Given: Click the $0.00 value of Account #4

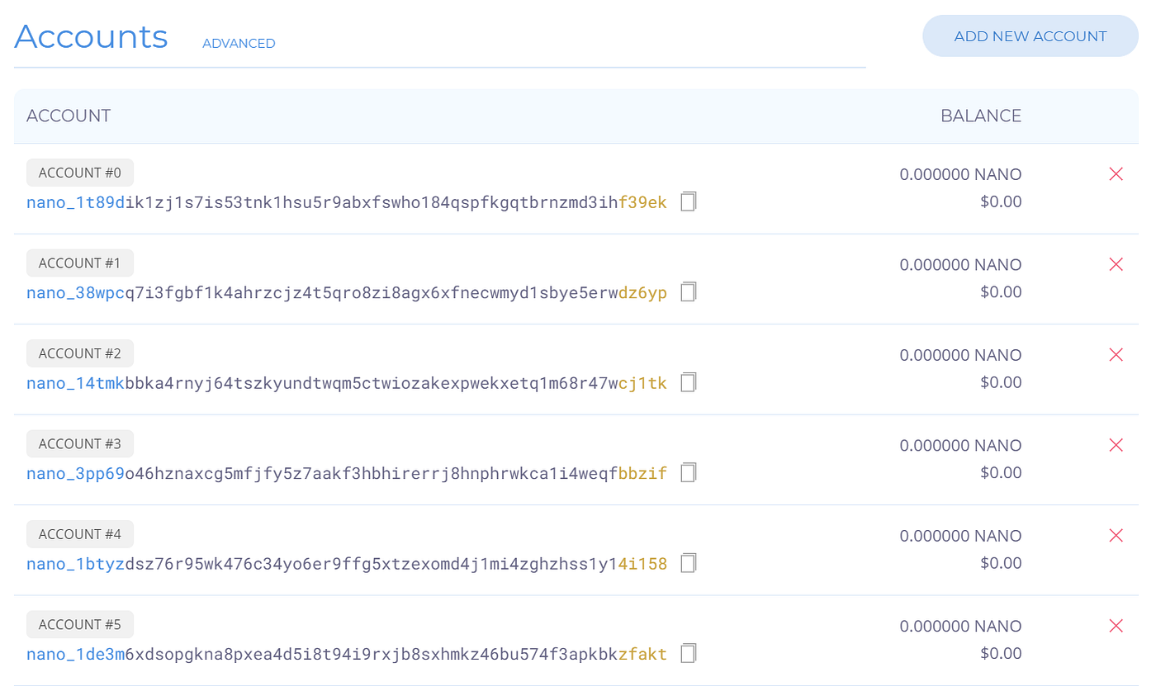Looking at the screenshot, I should 1001,563.
